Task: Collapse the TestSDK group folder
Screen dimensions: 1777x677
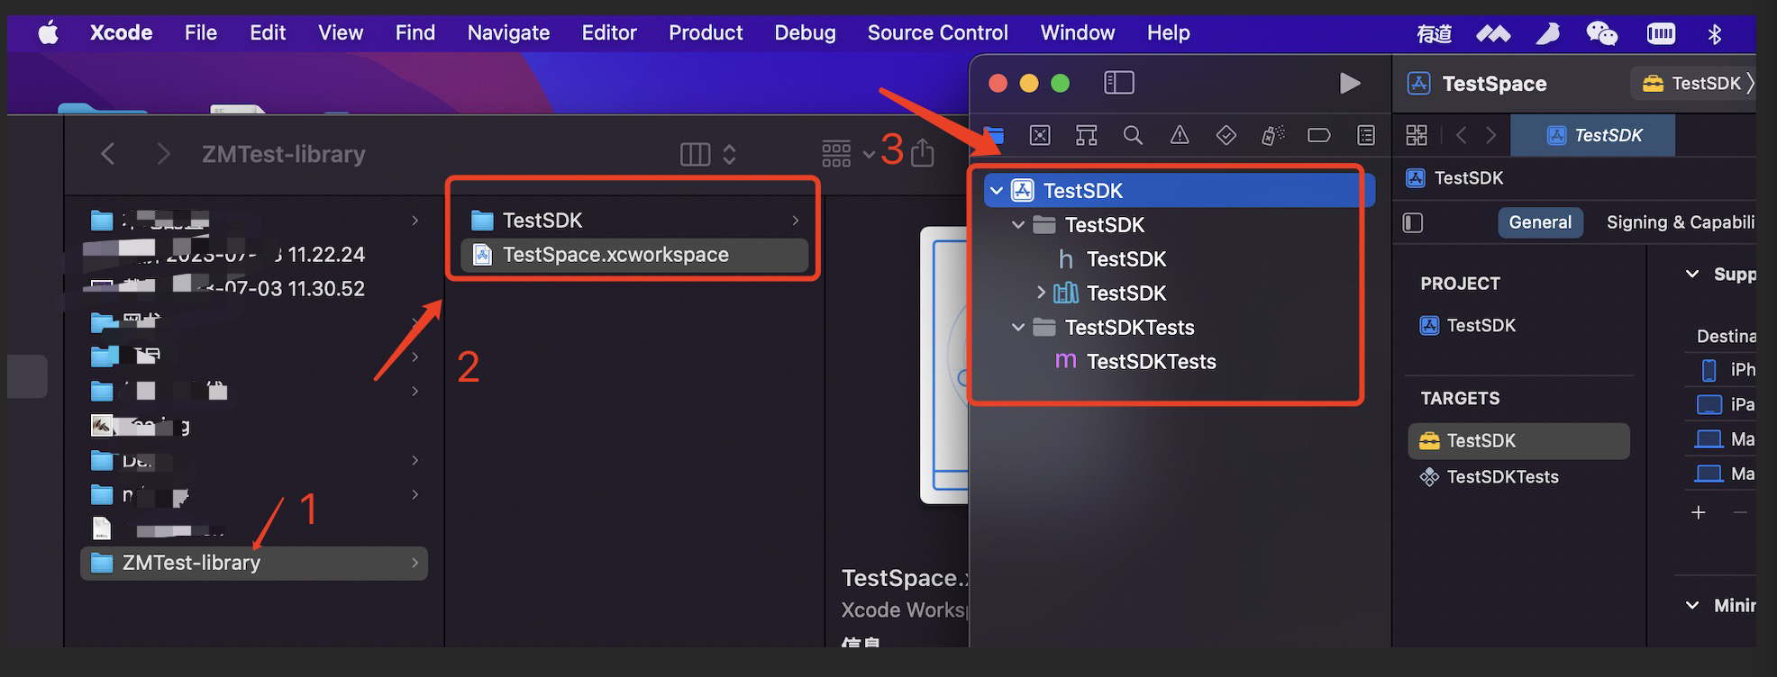Action: coord(1018,225)
